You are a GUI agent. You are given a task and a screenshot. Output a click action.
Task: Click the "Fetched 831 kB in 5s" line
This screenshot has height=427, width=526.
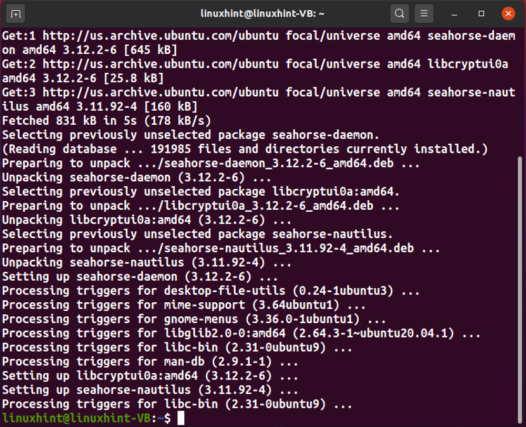pos(106,121)
